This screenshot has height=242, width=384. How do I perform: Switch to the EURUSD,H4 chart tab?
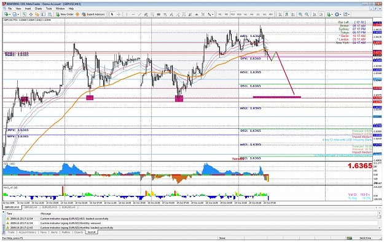point(69,207)
